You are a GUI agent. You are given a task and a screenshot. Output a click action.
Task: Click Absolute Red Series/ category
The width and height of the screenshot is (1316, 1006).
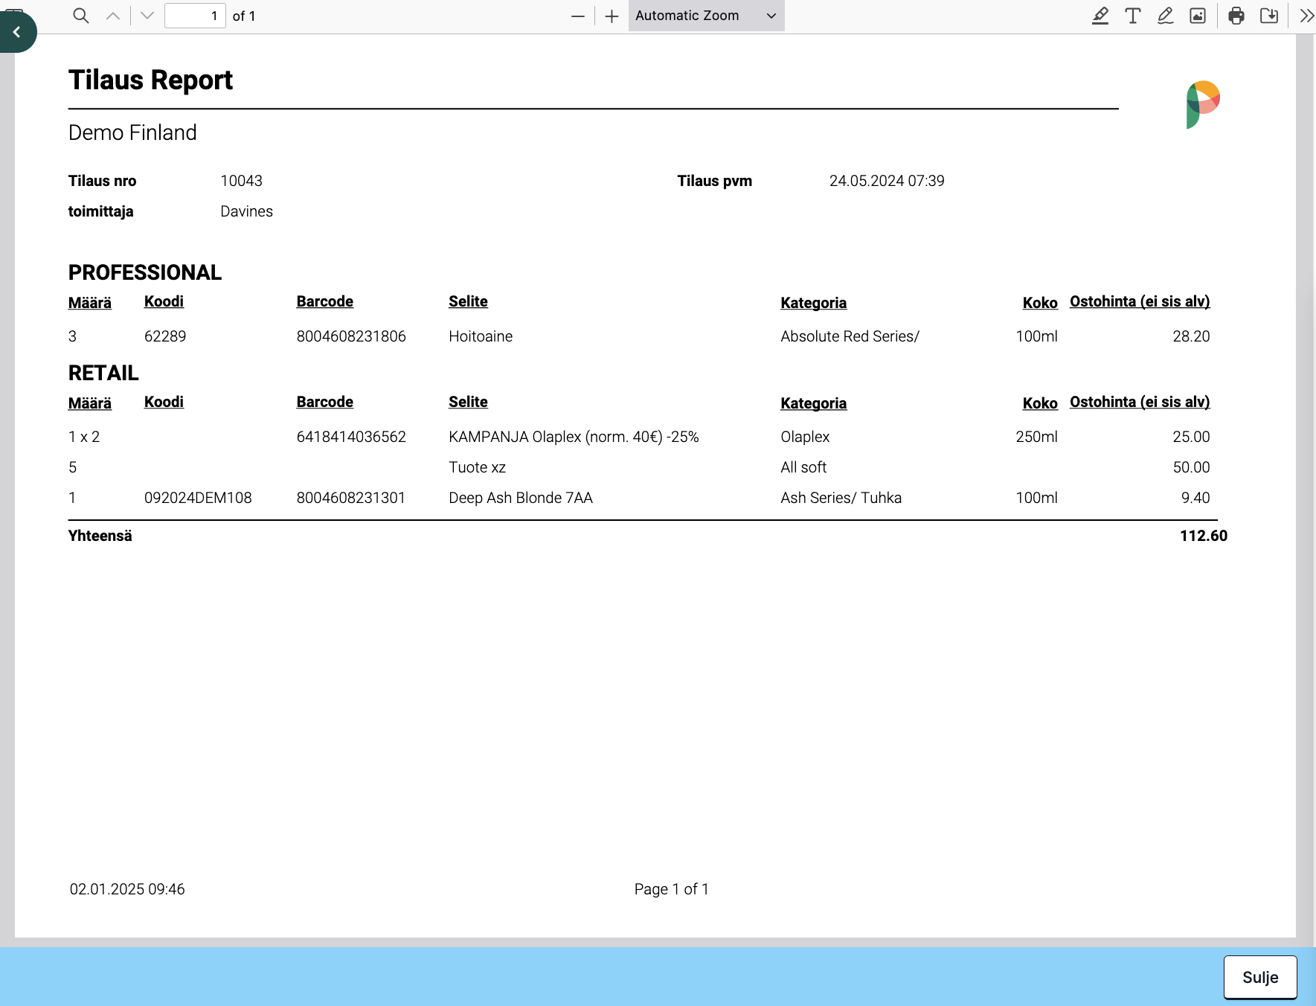[x=850, y=336]
